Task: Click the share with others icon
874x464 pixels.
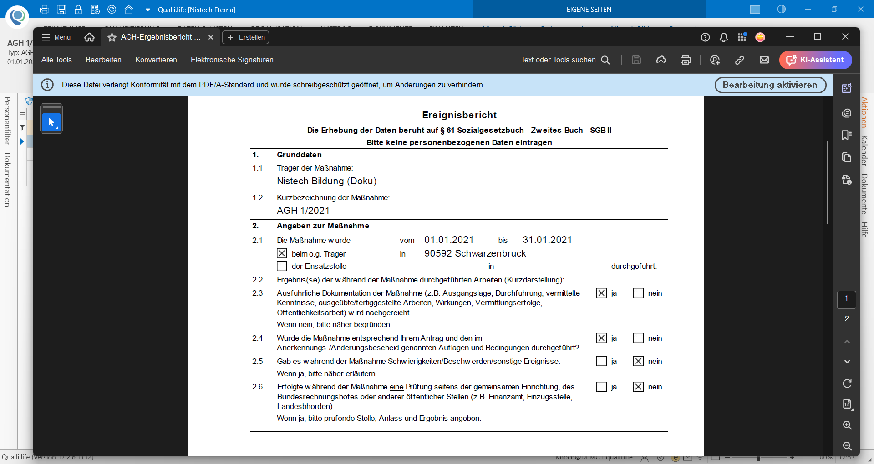Action: [x=715, y=60]
